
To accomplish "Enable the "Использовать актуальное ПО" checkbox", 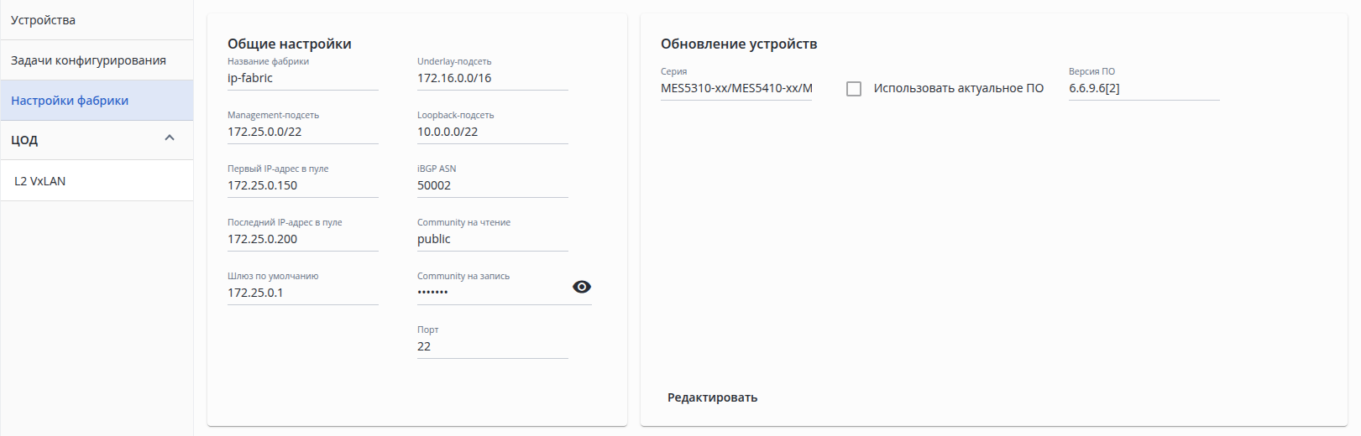I will pos(854,89).
